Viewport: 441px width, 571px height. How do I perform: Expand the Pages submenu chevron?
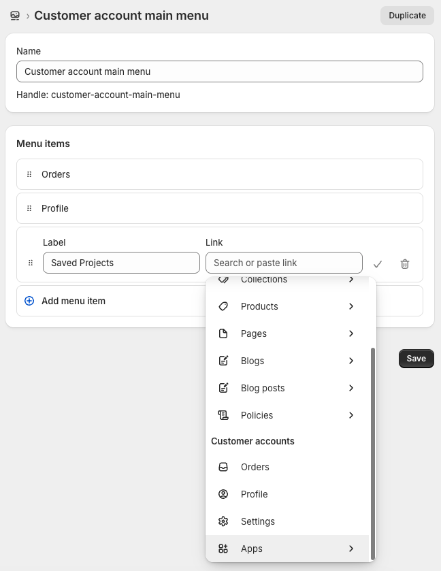pyautogui.click(x=351, y=333)
